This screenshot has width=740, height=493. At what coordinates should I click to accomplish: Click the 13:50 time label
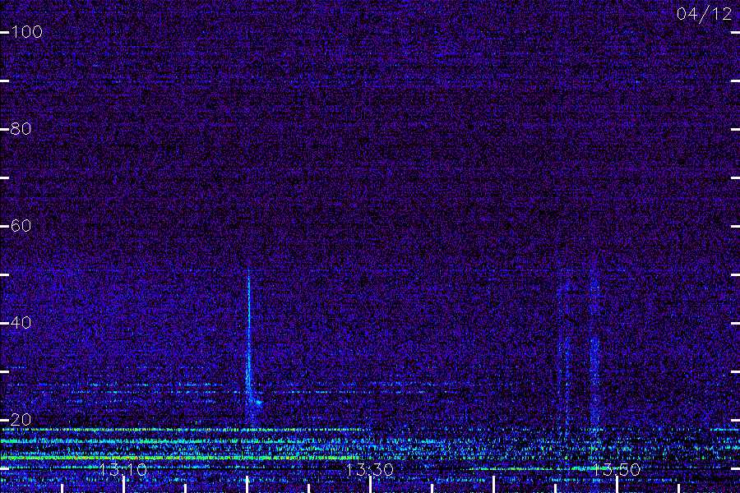click(x=617, y=469)
